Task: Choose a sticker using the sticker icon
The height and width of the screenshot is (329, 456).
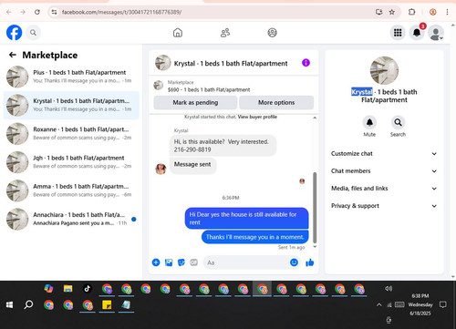Action: (x=181, y=262)
